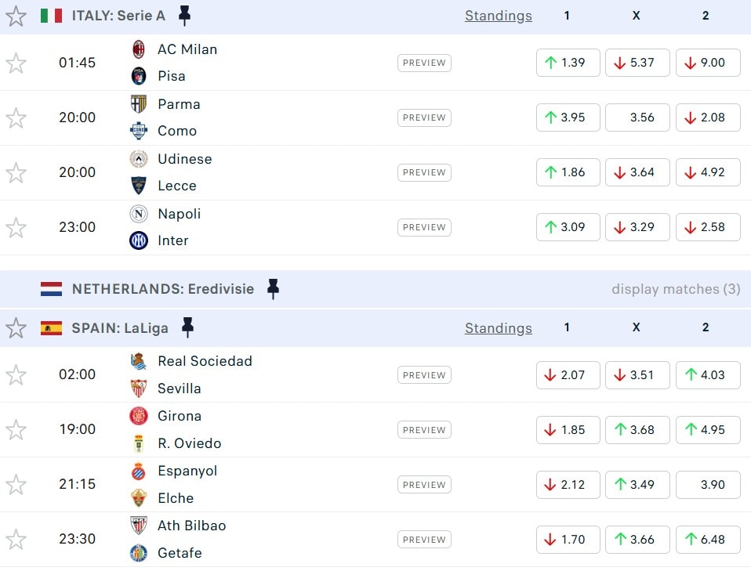The width and height of the screenshot is (751, 571).
Task: Pin the Italy Serie A league
Action: coord(184,16)
